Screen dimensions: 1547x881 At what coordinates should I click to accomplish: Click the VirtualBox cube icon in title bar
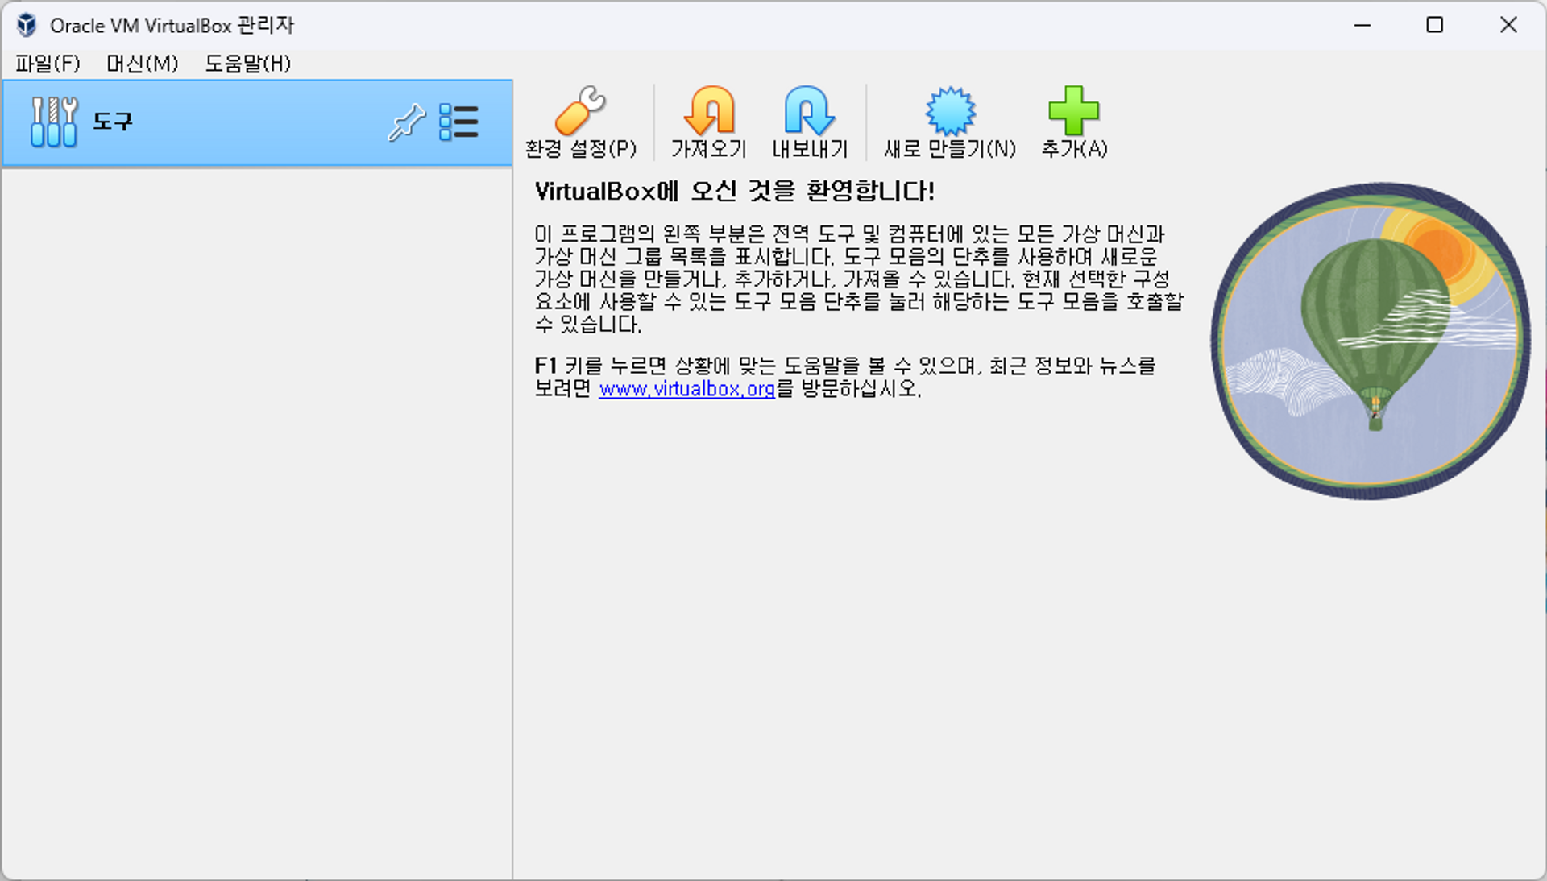click(x=27, y=25)
